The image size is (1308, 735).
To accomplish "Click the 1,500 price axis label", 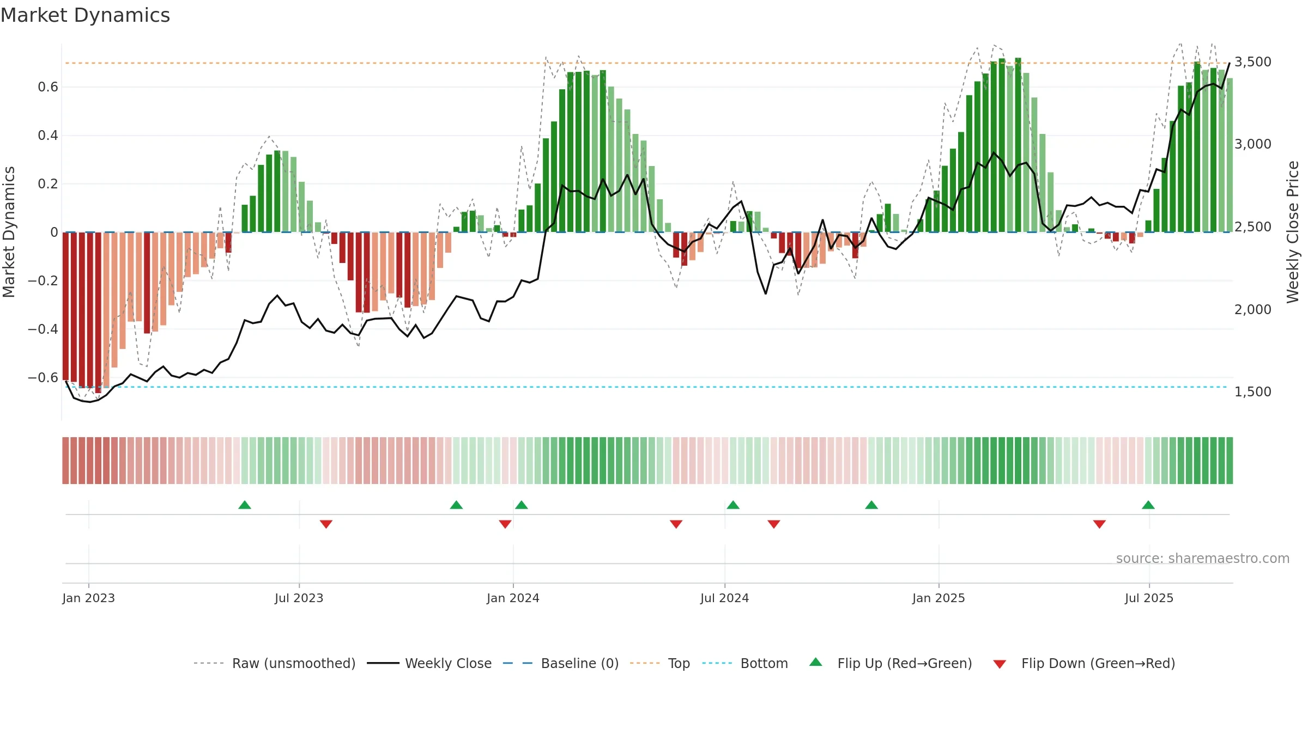I will pyautogui.click(x=1253, y=391).
